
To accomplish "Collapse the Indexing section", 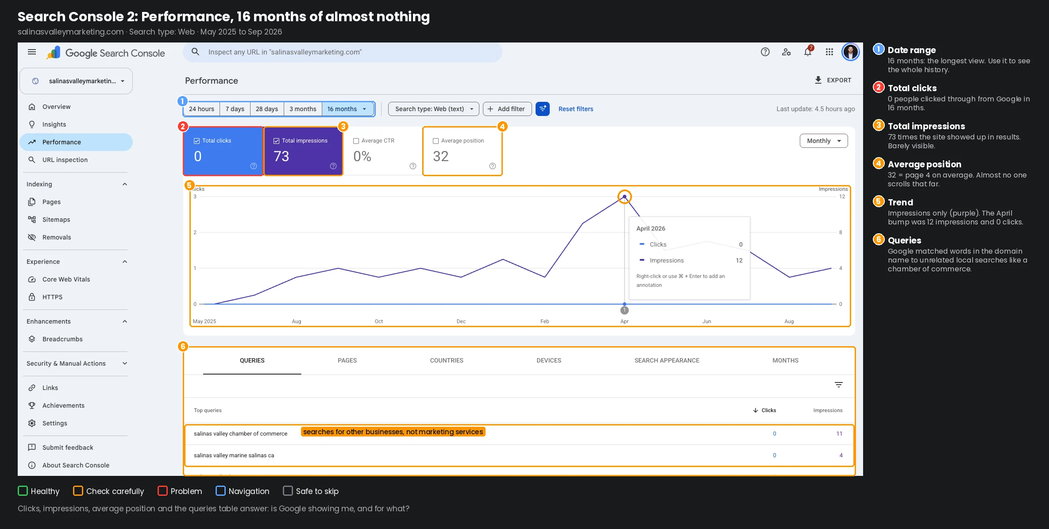I will [125, 184].
